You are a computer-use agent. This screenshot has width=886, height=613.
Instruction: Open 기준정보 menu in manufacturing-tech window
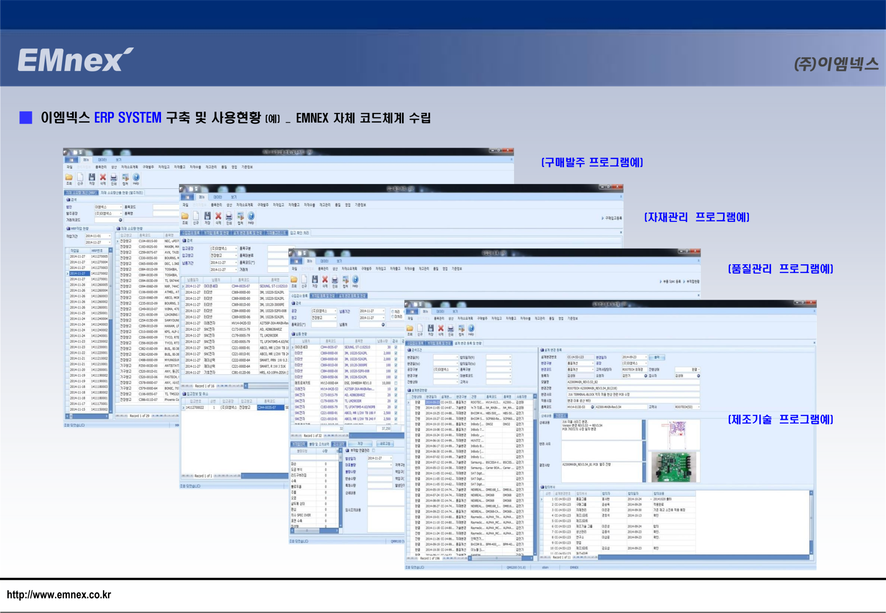[573, 319]
